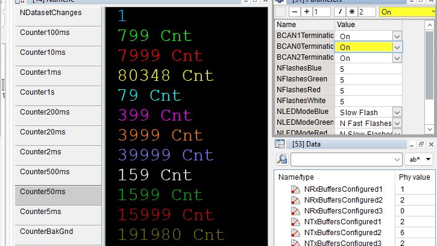Click the Name/type column header in Data
437x246 pixels.
[x=335, y=177]
